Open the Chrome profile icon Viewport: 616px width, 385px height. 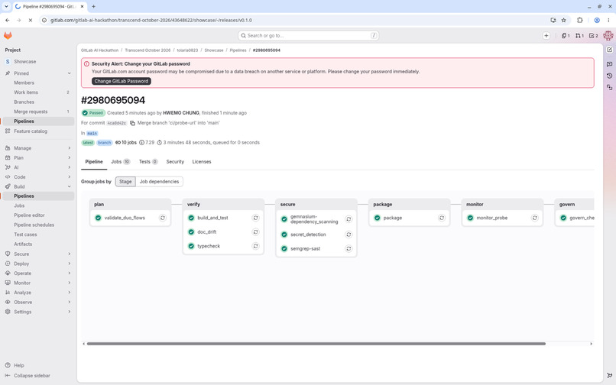597,20
